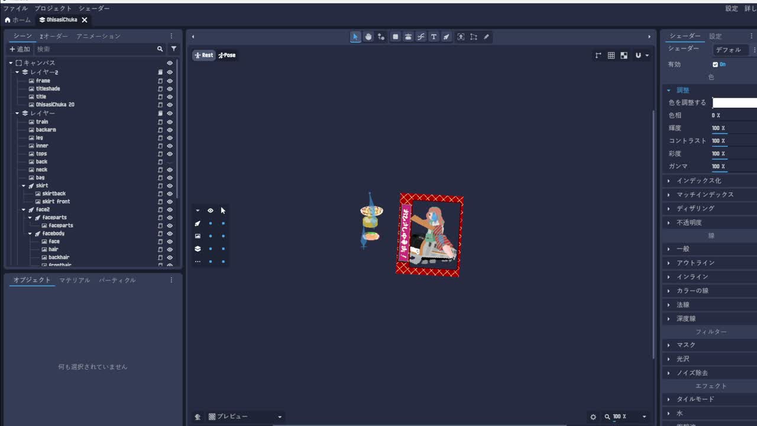Collapse the skirt group in tree
The width and height of the screenshot is (757, 426).
(24, 186)
